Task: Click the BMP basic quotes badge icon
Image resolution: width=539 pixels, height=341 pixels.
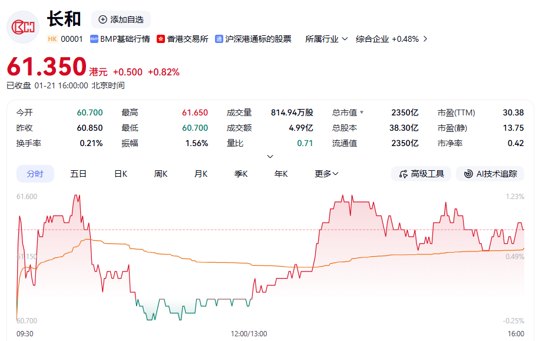Action: click(x=94, y=39)
